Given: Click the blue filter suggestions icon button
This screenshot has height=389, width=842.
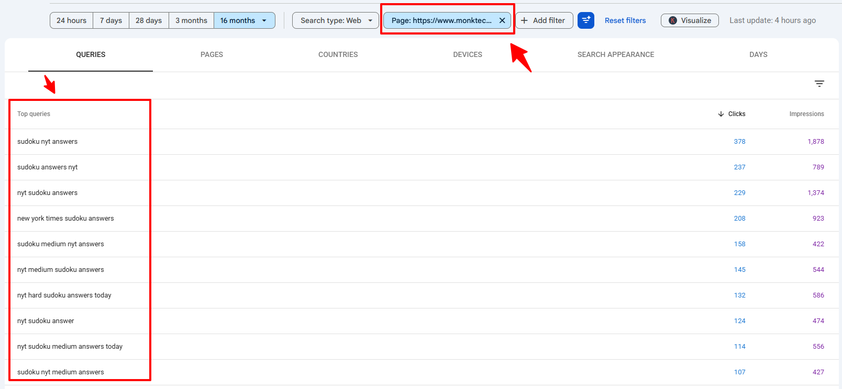Looking at the screenshot, I should (586, 20).
